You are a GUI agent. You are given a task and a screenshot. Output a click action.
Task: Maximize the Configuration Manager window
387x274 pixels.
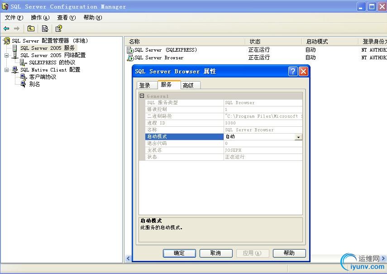pyautogui.click(x=372, y=7)
